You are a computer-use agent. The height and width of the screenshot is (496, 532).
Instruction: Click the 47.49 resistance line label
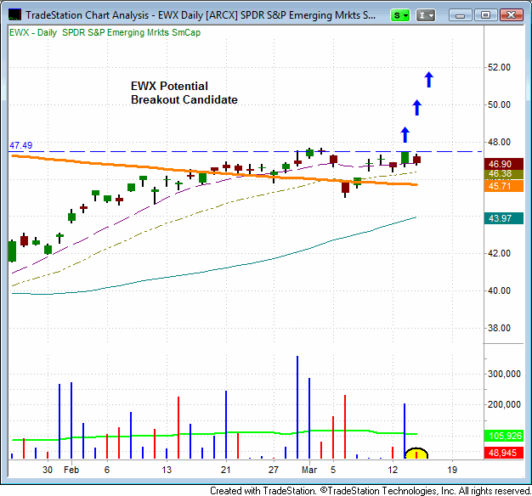pos(20,145)
